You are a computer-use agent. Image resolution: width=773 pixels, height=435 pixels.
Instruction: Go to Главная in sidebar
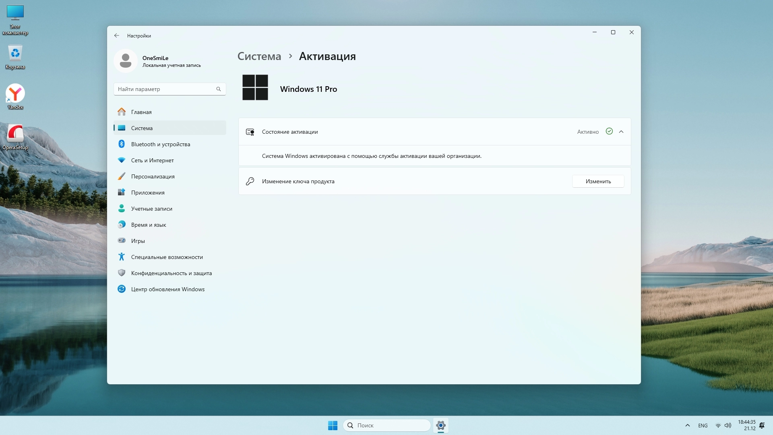pyautogui.click(x=141, y=112)
